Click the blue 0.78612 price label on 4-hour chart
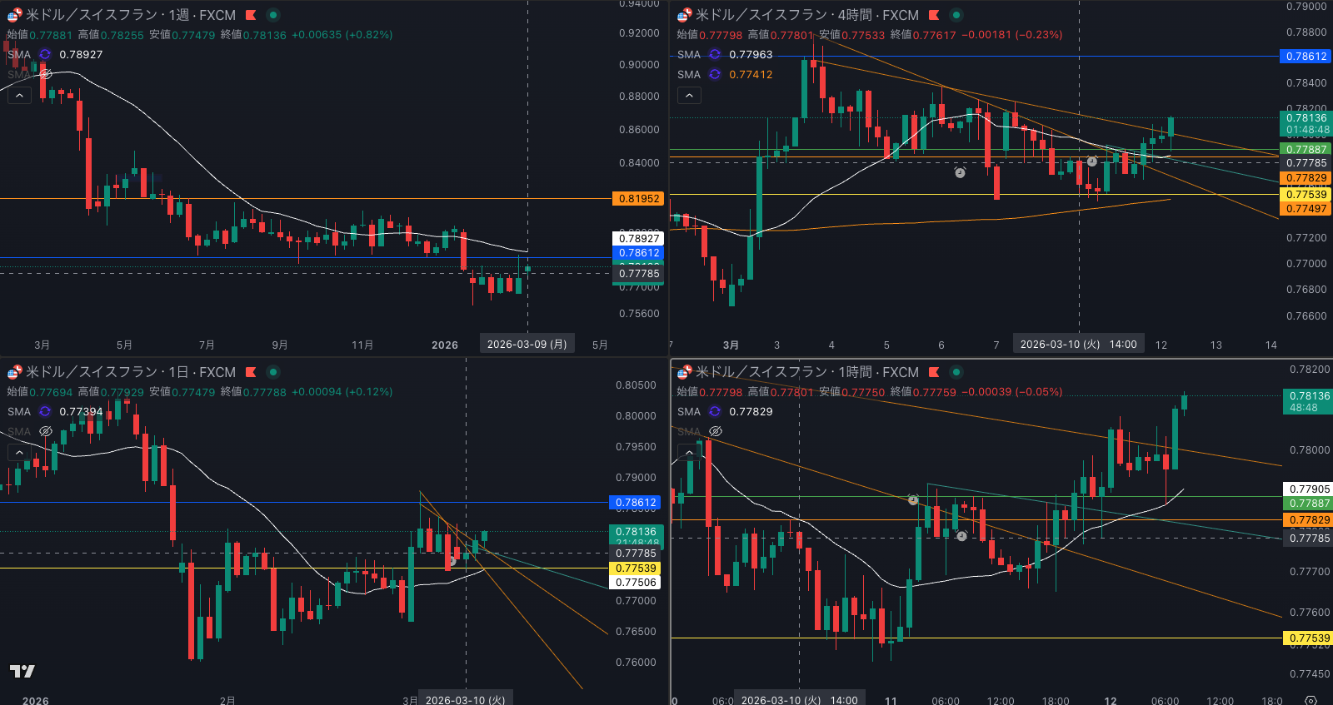Screen dimensions: 1333x705 pos(1306,57)
